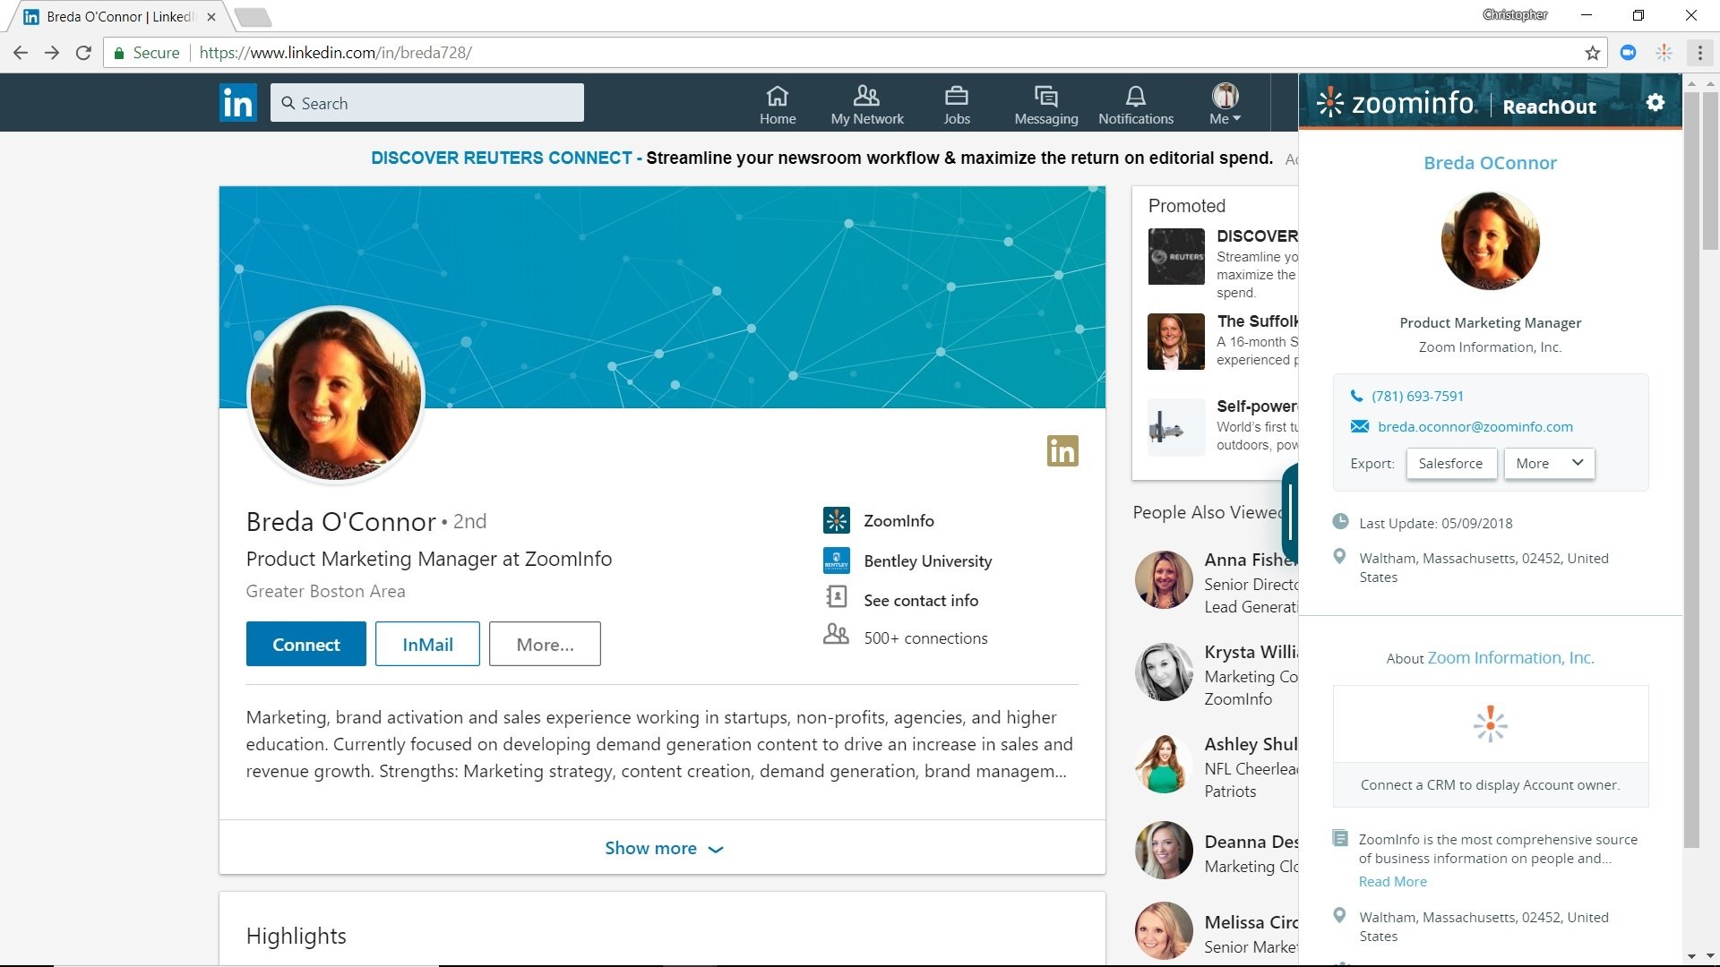Viewport: 1720px width, 967px height.
Task: Open a new browser tab
Action: [253, 17]
